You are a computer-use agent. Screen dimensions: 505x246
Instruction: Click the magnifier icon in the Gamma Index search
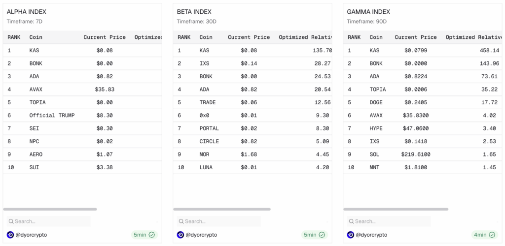click(351, 221)
